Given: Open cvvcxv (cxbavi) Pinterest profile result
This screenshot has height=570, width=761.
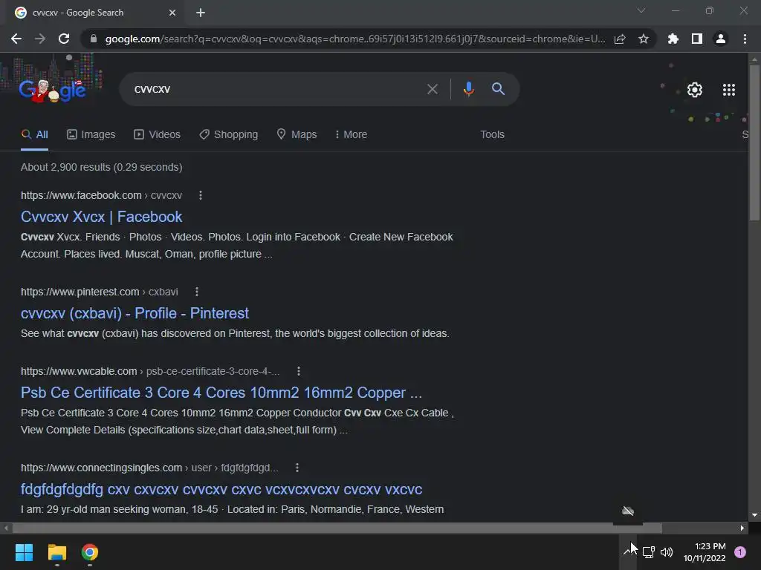Looking at the screenshot, I should coord(135,313).
